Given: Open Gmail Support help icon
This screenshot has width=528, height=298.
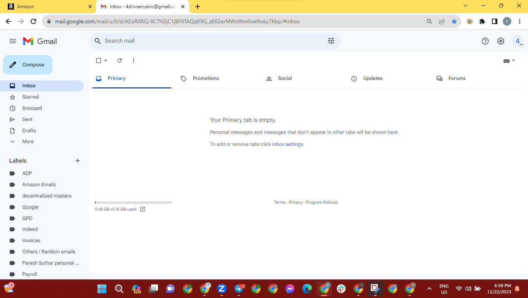Looking at the screenshot, I should pos(485,41).
